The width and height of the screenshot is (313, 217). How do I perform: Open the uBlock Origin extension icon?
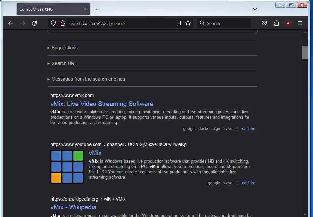[x=288, y=23]
